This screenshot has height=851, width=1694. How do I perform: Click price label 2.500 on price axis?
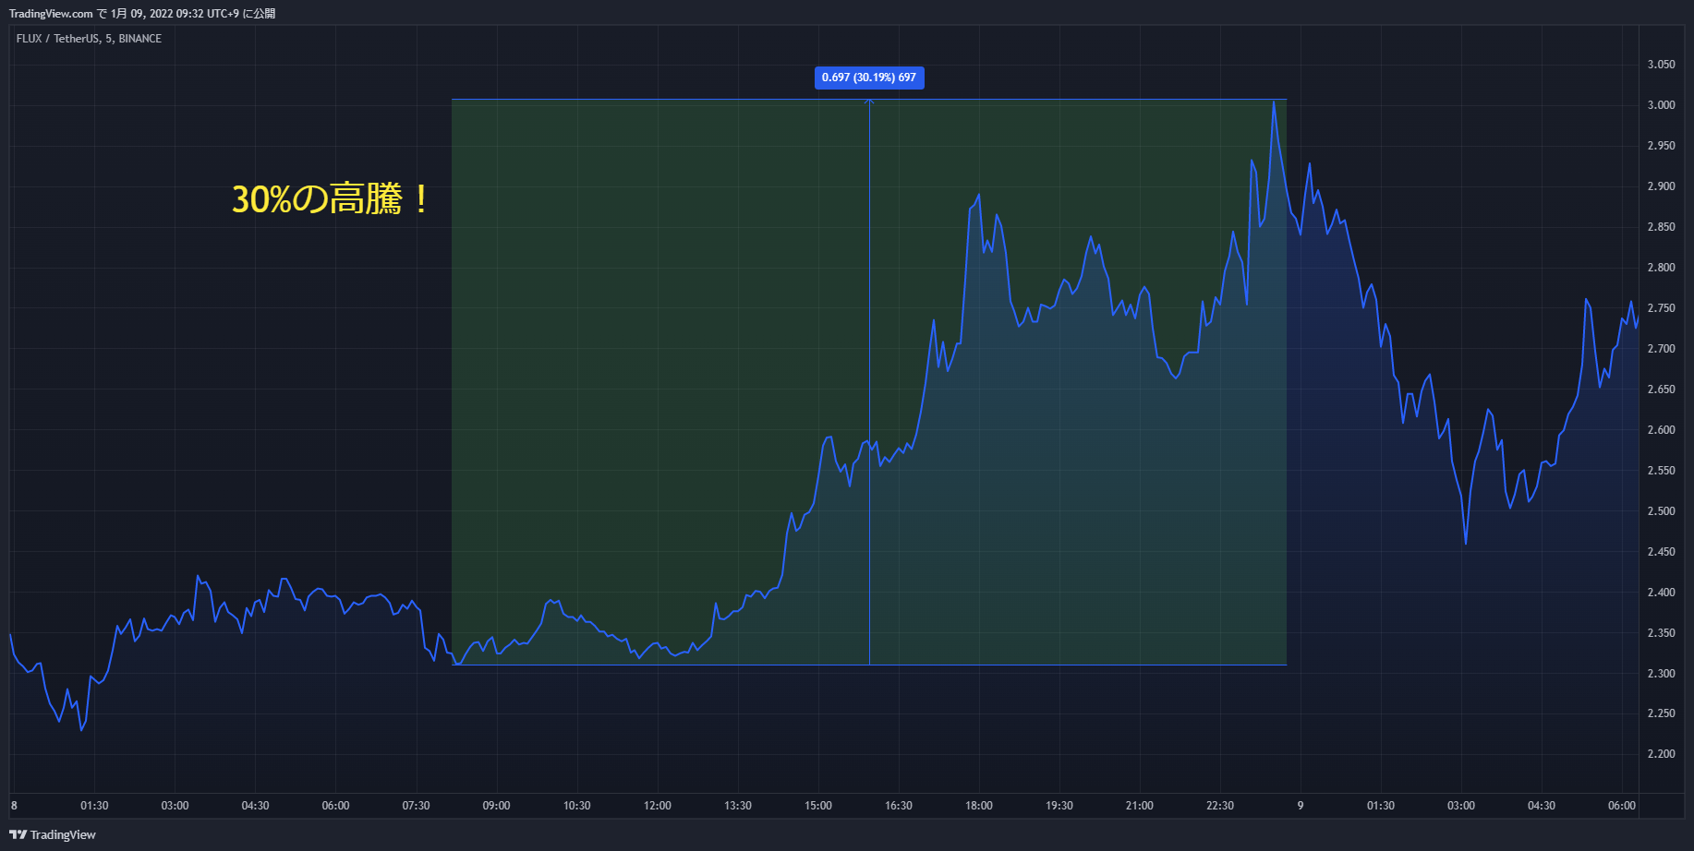pos(1661,511)
